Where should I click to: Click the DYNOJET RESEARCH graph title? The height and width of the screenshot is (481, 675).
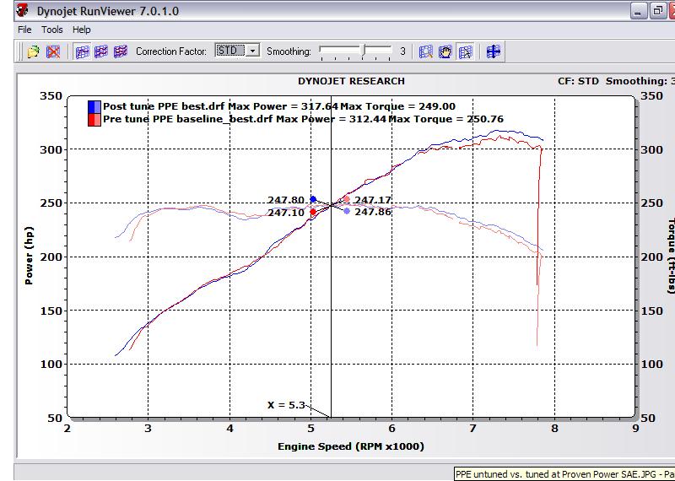(351, 81)
